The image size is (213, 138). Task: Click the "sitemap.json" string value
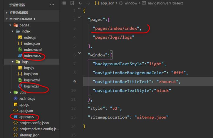pyautogui.click(x=152, y=117)
